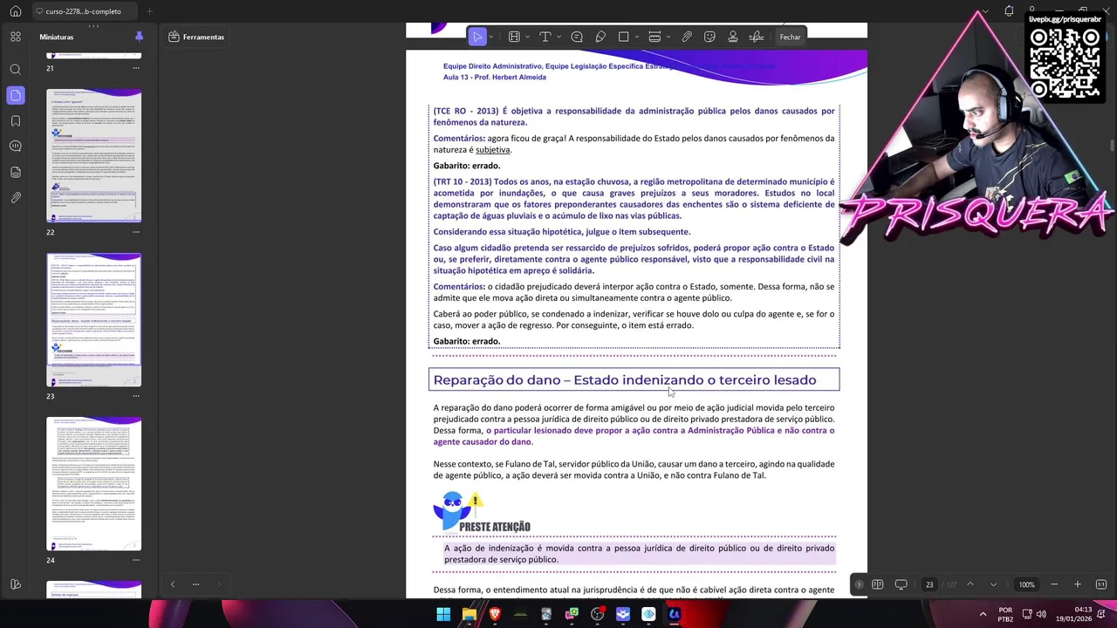Go to previous page arrow

[x=970, y=584]
